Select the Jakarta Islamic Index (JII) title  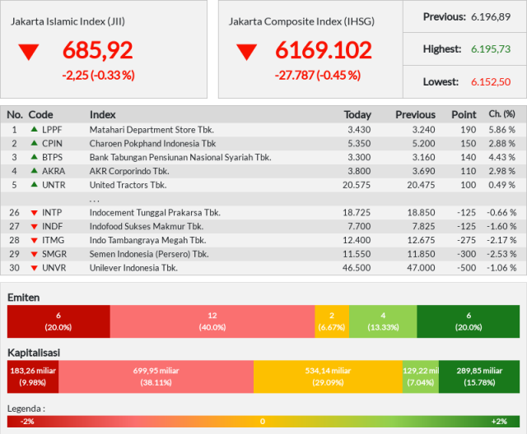click(x=68, y=21)
